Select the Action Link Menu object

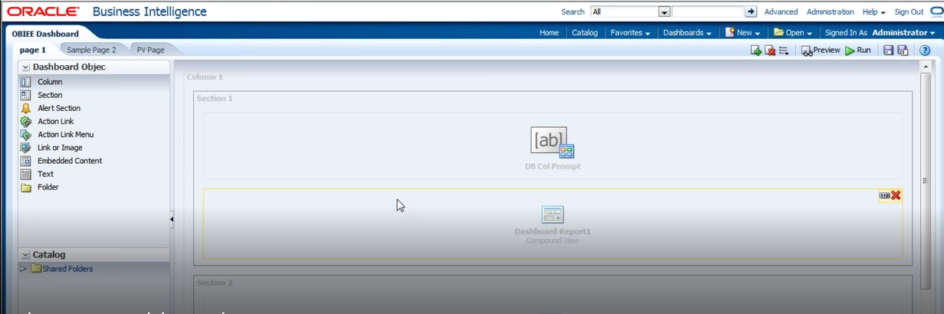coord(65,134)
